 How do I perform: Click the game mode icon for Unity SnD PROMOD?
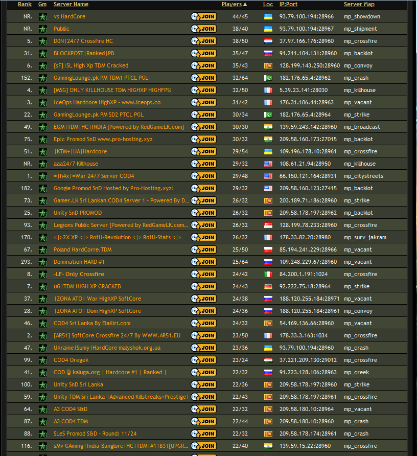pos(43,213)
